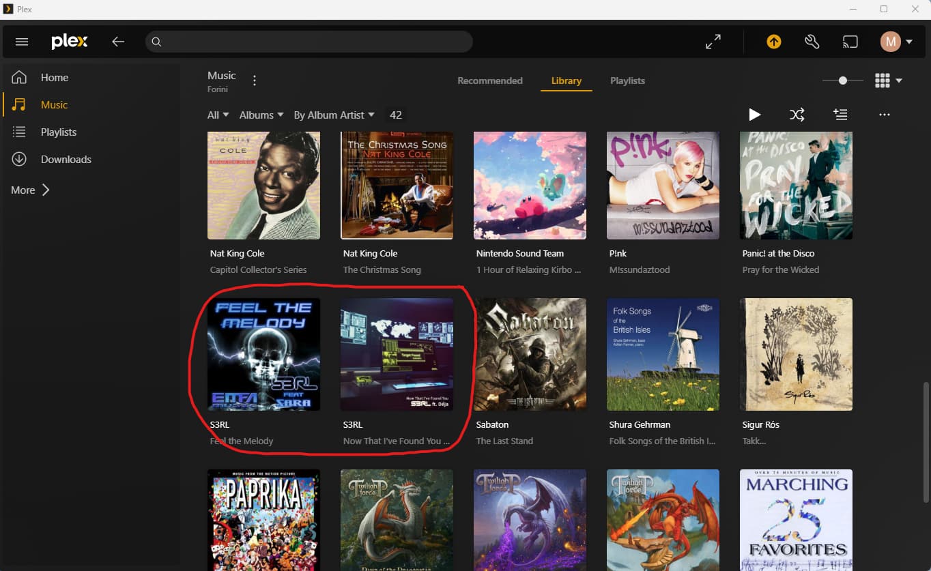Add library to play queue icon
931x571 pixels.
840,115
